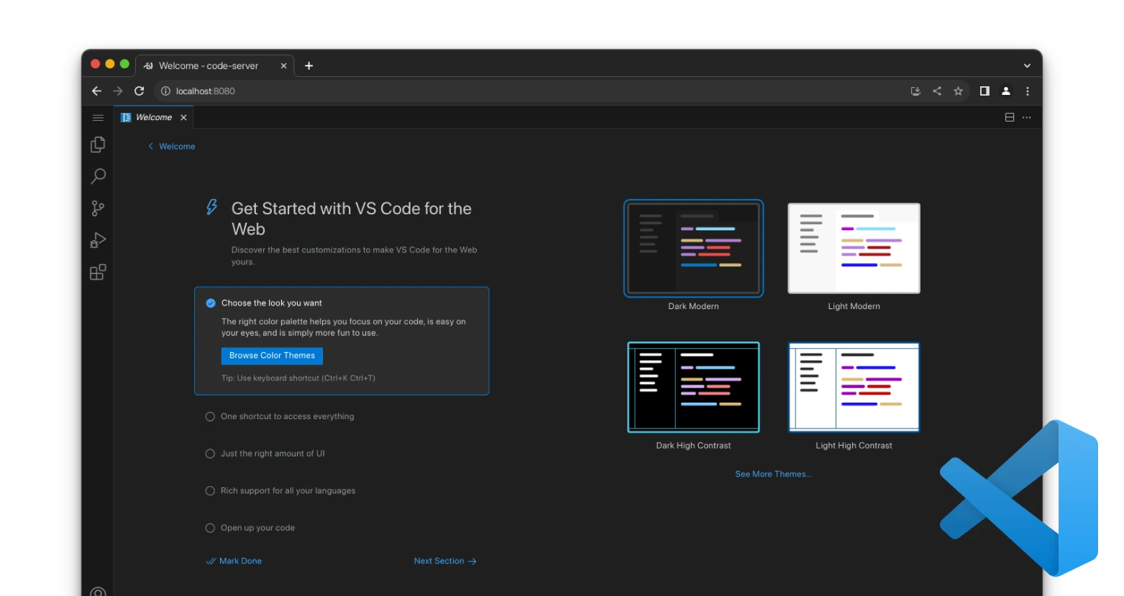Open the browser profile icon
The width and height of the screenshot is (1124, 596).
click(1006, 91)
